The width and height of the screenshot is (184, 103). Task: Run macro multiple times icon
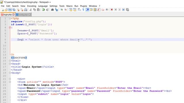123,10
